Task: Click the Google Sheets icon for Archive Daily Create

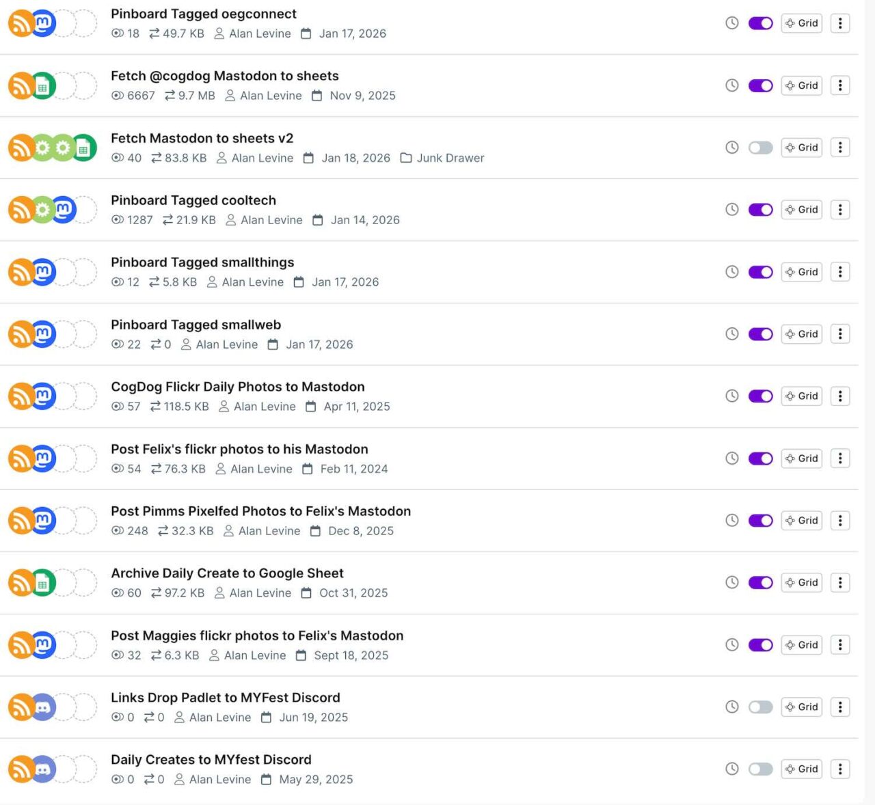Action: pos(43,583)
